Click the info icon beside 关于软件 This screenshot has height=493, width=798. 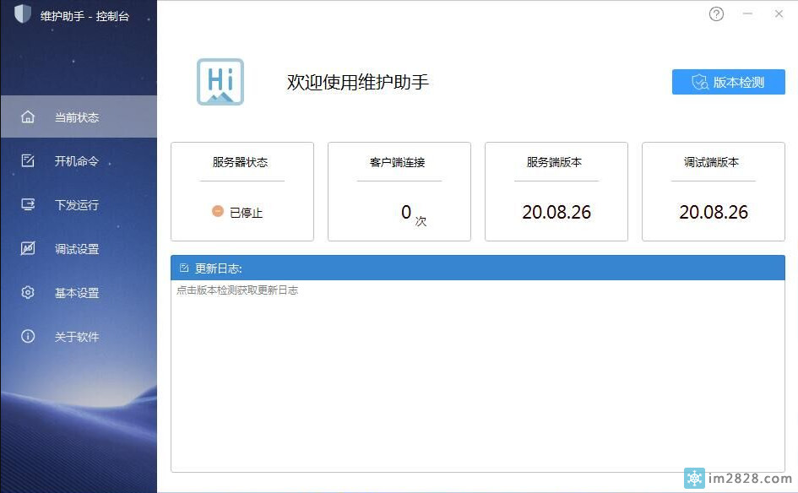click(28, 336)
